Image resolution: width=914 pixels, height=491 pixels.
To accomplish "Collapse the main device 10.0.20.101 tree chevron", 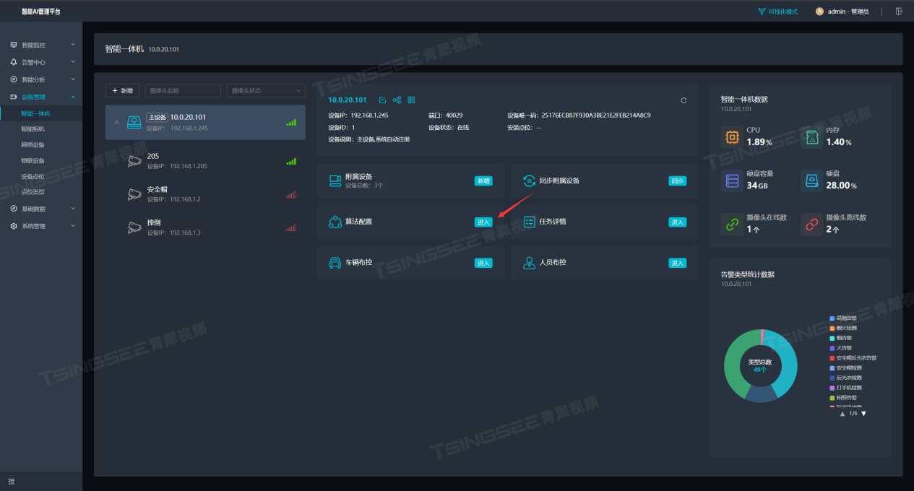I will 116,123.
